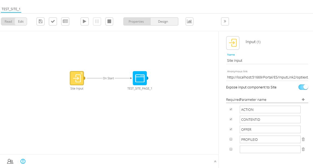This screenshot has height=168, width=313.
Task: Expand the toolbar double-chevron button
Action: (225, 22)
